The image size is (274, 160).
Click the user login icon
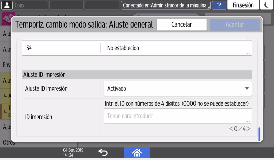7,5
